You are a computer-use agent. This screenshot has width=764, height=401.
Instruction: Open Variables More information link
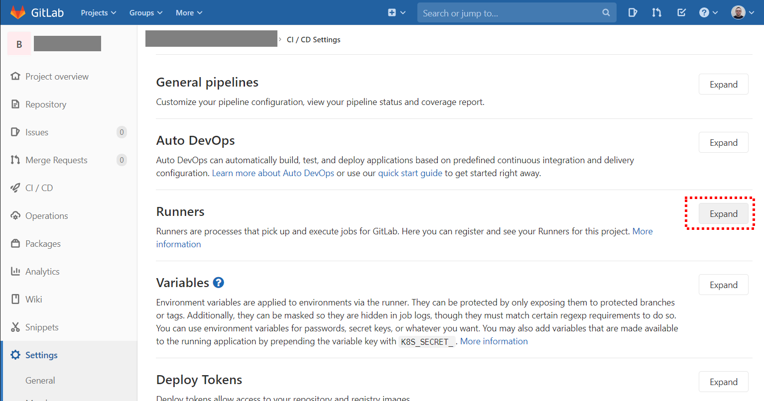tap(494, 341)
